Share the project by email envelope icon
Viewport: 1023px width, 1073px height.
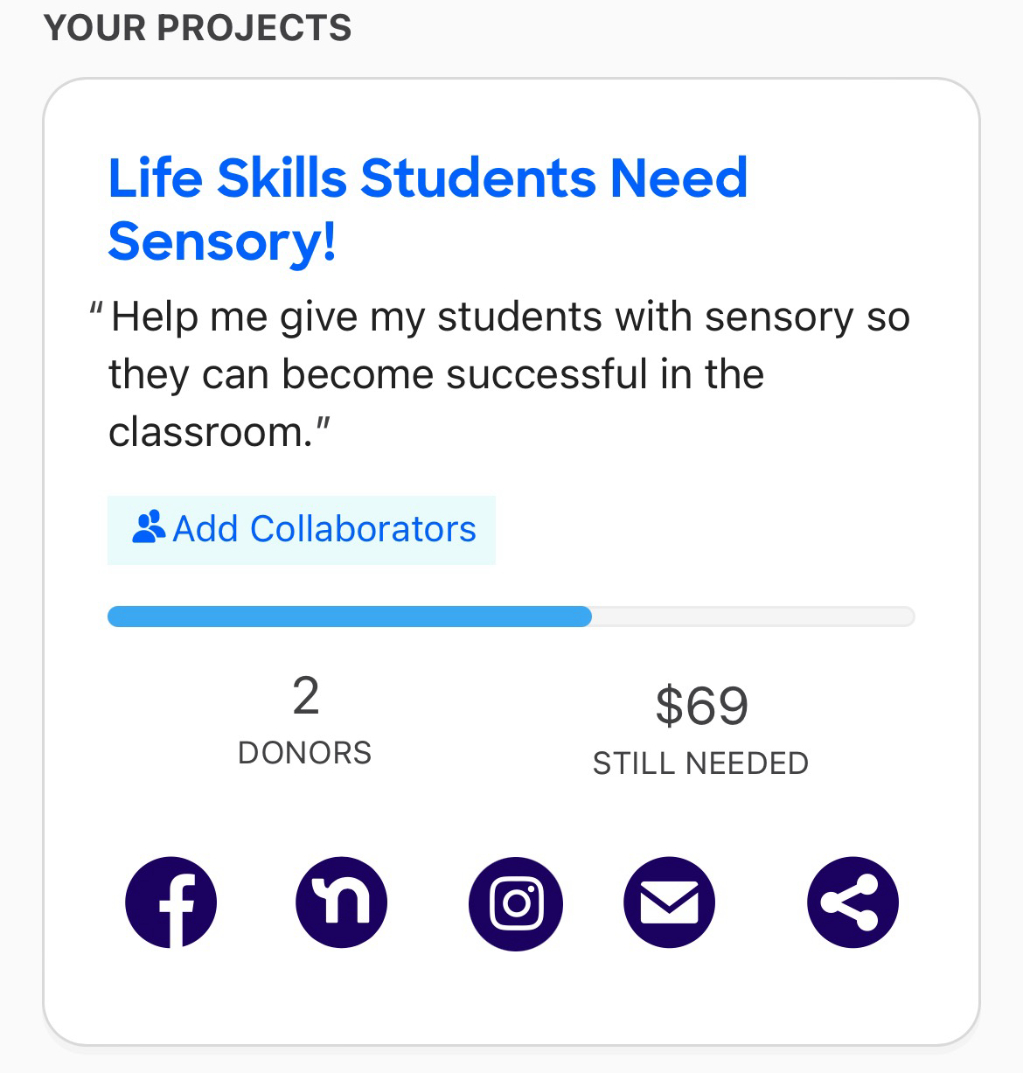point(670,902)
